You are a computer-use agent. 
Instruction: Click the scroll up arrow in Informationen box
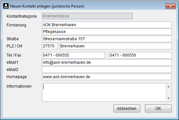[169, 87]
